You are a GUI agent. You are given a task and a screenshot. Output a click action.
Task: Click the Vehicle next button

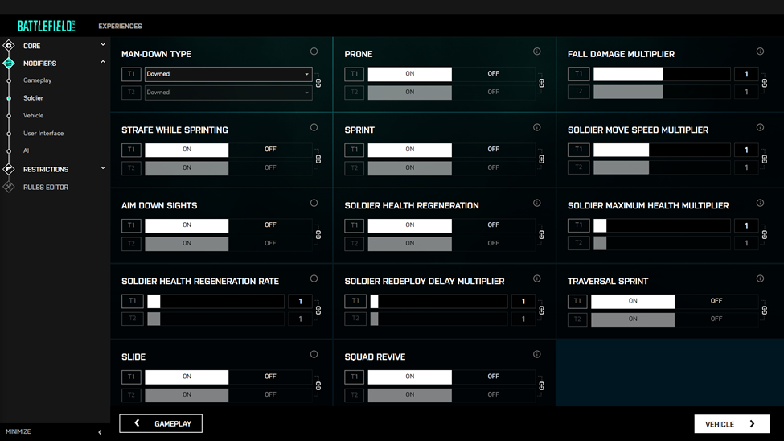731,424
